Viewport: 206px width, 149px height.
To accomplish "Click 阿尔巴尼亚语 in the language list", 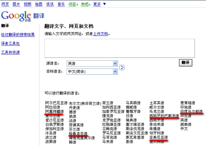I will point(56,103).
